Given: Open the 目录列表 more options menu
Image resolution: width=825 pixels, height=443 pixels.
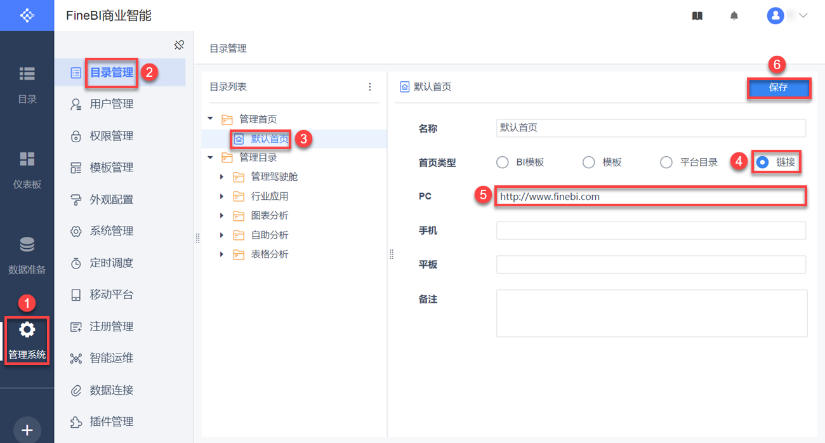Looking at the screenshot, I should (370, 87).
